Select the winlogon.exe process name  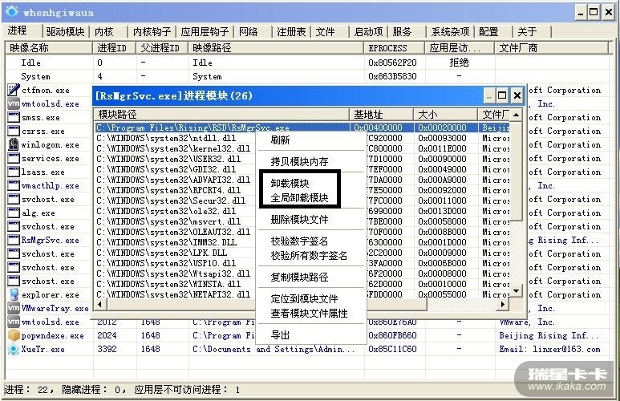coord(51,144)
